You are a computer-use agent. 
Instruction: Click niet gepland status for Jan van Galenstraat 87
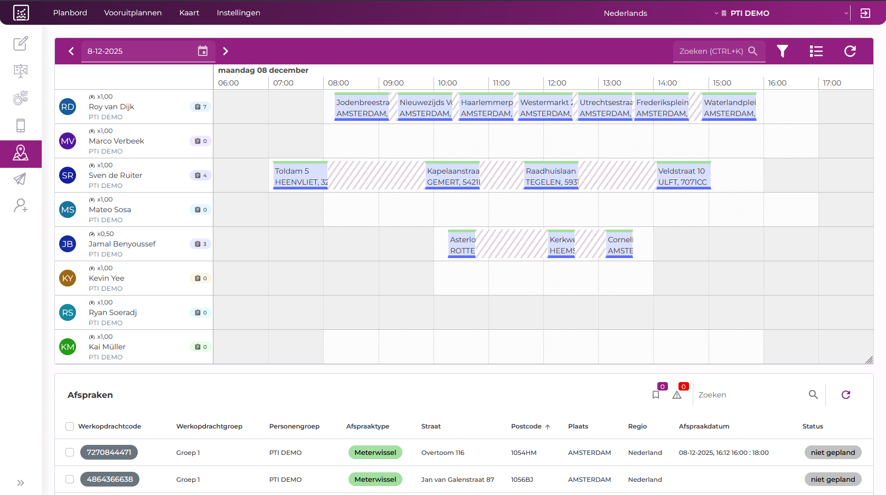pos(833,479)
